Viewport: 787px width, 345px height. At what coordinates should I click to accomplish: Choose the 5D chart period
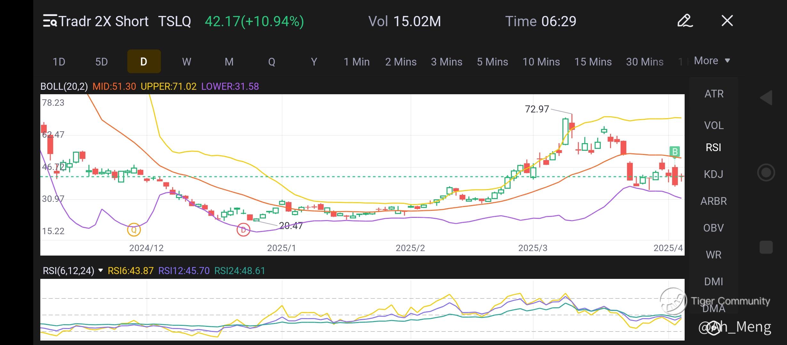pos(101,62)
